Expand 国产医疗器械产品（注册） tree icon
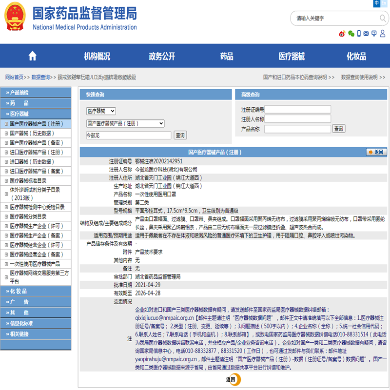The image size is (390, 390). [6, 124]
